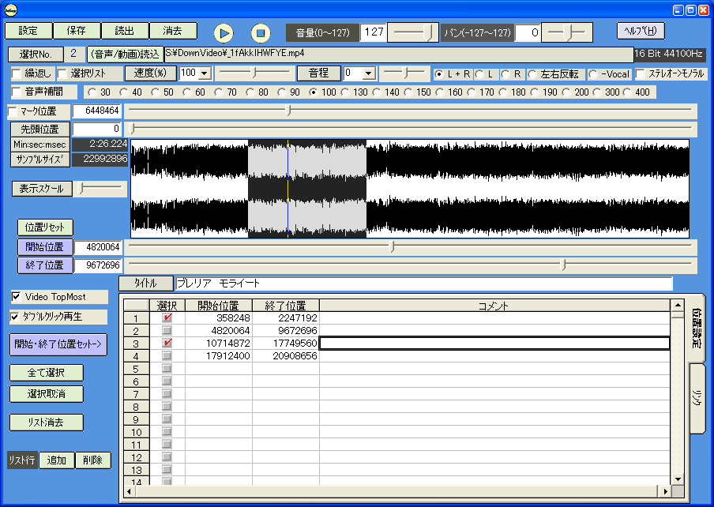Open the 音程 pitch dropdown
Viewport: 714px width, 507px height.
369,73
